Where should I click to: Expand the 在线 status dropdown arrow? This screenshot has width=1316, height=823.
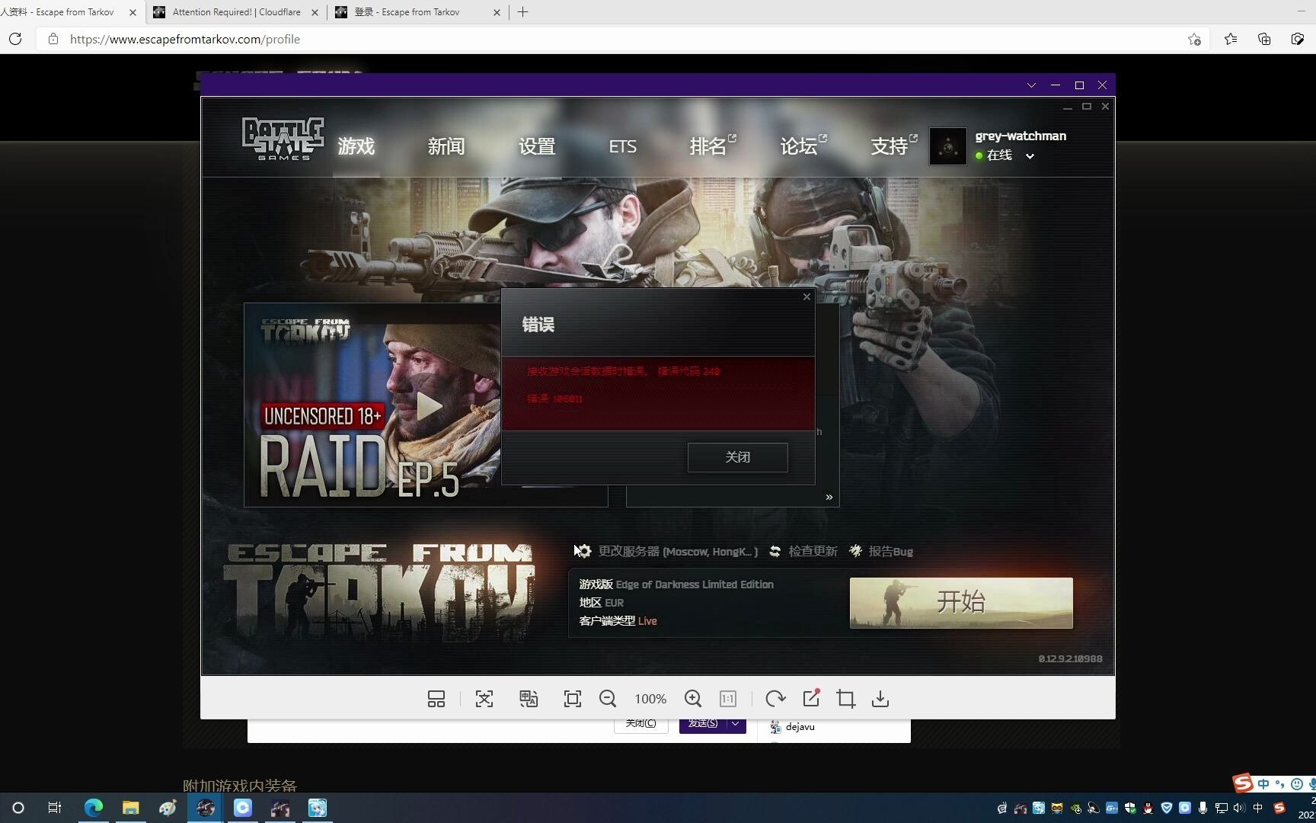[x=1030, y=156]
